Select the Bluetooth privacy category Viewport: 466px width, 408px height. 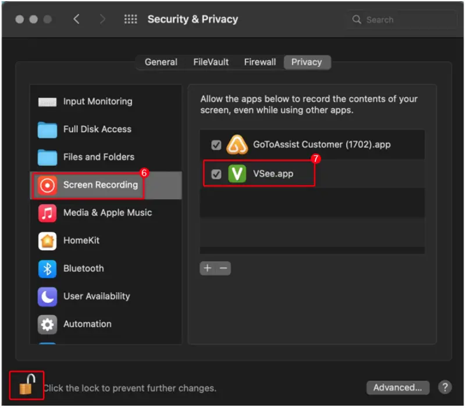pos(83,268)
